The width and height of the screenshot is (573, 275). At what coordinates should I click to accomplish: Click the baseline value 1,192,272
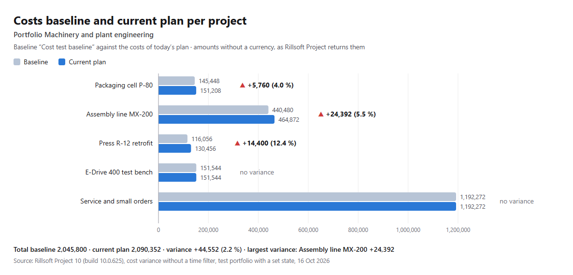tap(473, 197)
